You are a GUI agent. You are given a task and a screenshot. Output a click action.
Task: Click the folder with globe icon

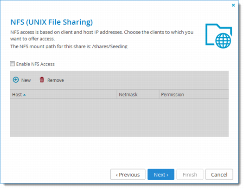coord(218,36)
